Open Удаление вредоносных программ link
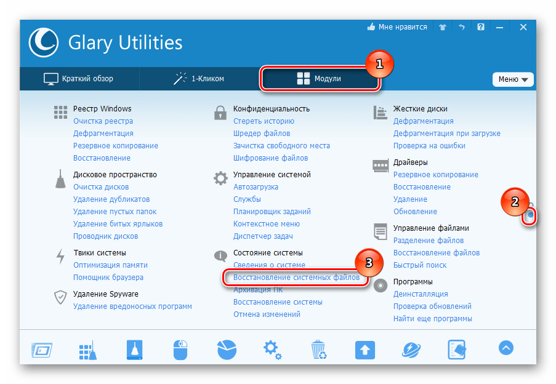 [x=132, y=306]
